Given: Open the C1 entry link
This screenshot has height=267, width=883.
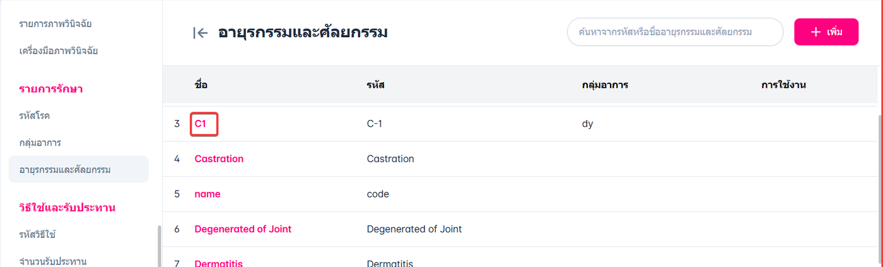Looking at the screenshot, I should pyautogui.click(x=201, y=124).
